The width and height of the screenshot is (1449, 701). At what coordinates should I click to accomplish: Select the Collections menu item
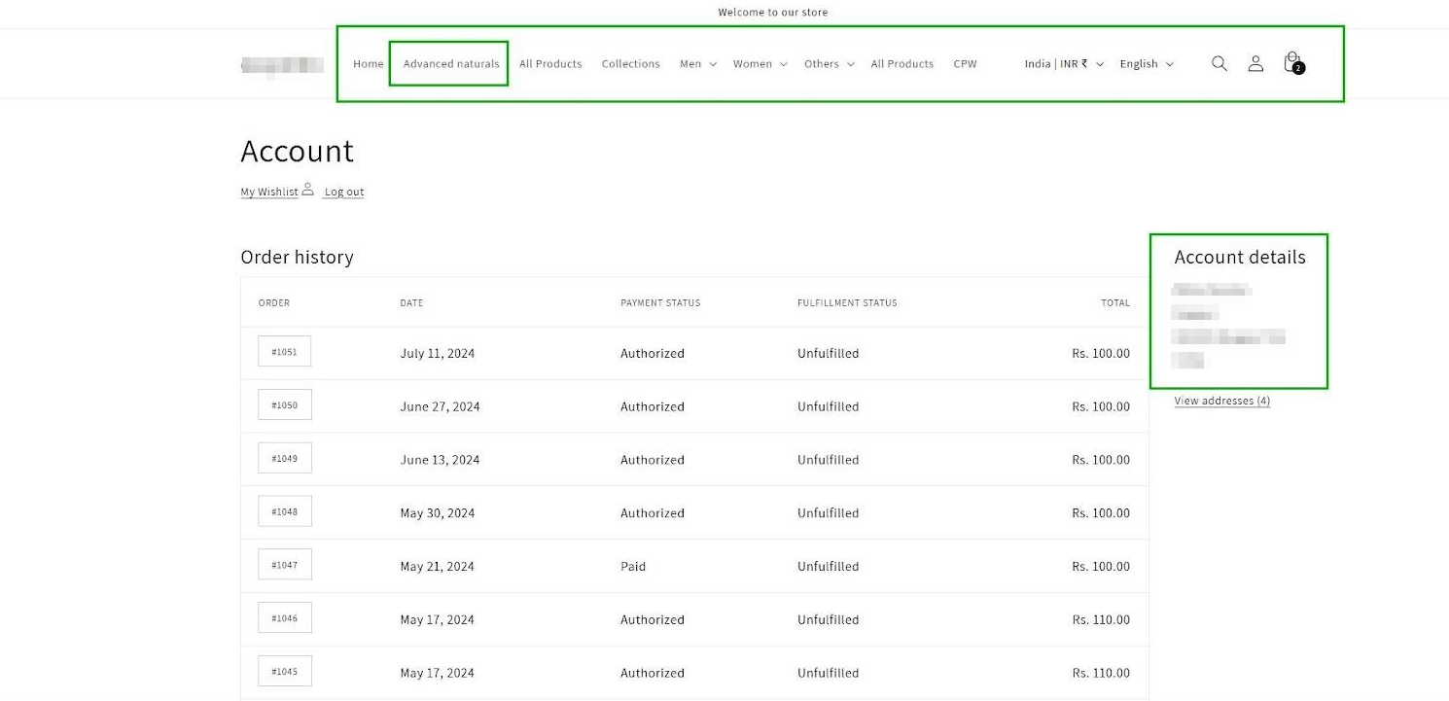click(x=630, y=64)
